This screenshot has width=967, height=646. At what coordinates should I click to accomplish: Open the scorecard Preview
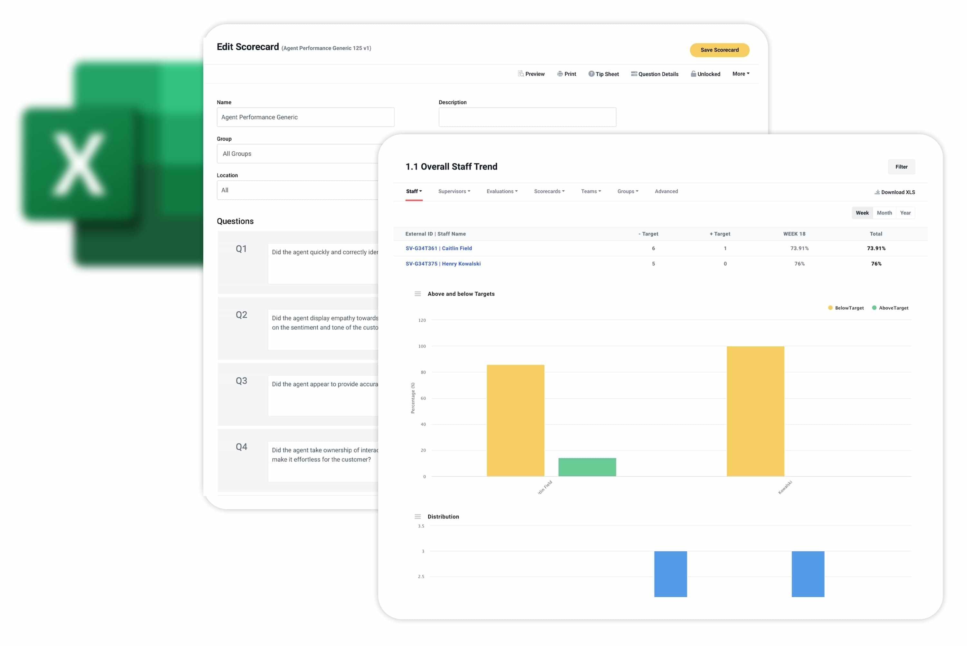pyautogui.click(x=531, y=74)
